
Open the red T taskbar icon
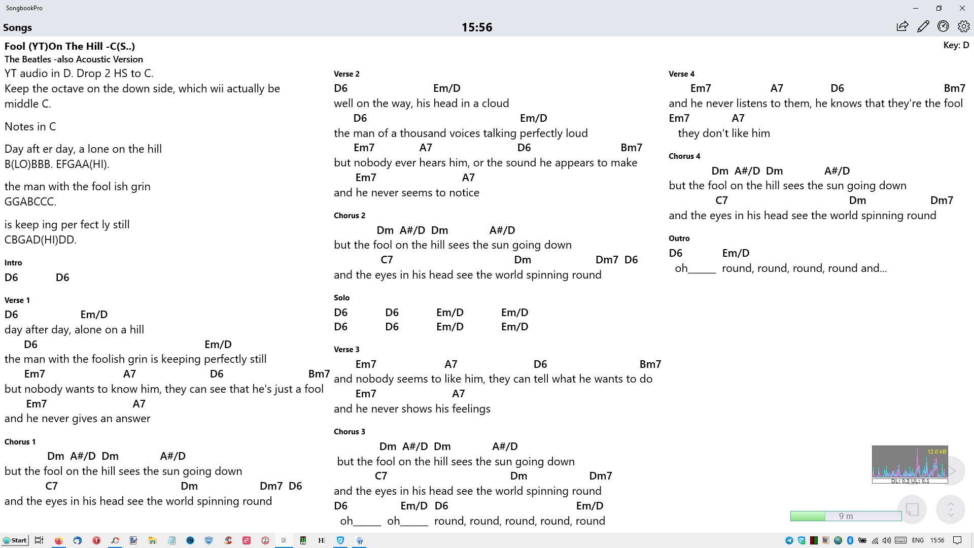[96, 540]
